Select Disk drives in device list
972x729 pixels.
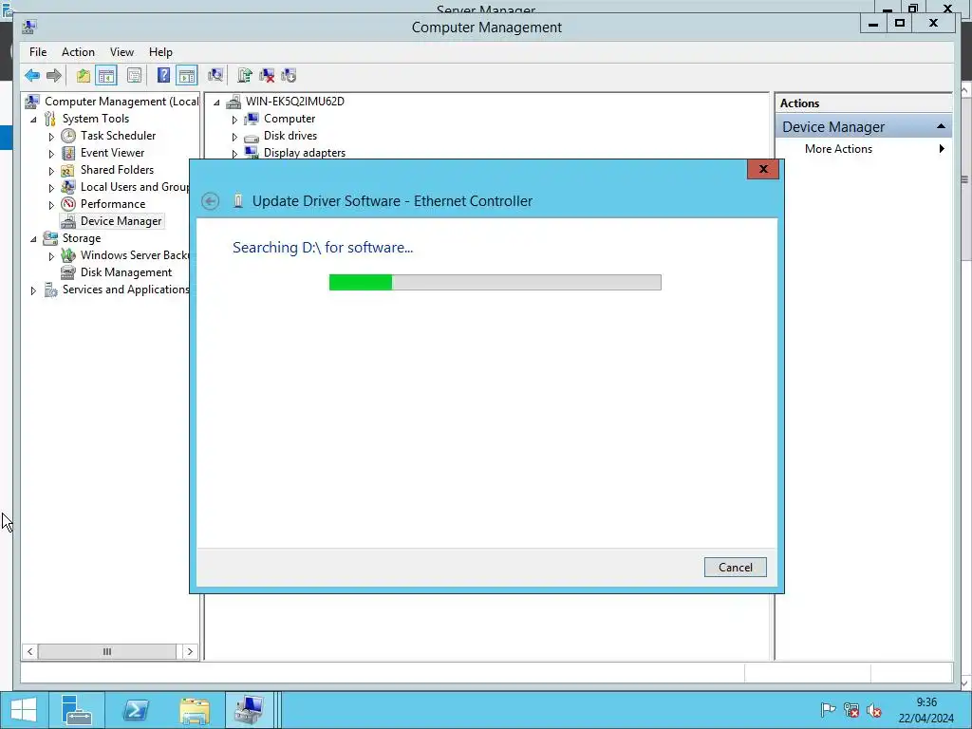coord(290,135)
